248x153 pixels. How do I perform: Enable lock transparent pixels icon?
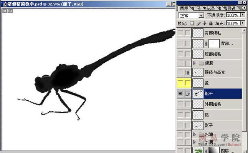(x=192, y=23)
